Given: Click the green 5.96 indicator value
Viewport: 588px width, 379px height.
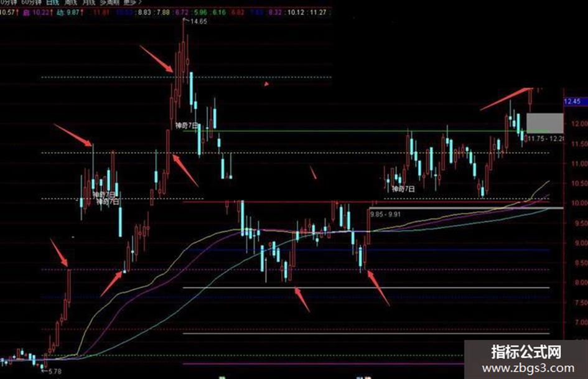Looking at the screenshot, I should 200,12.
